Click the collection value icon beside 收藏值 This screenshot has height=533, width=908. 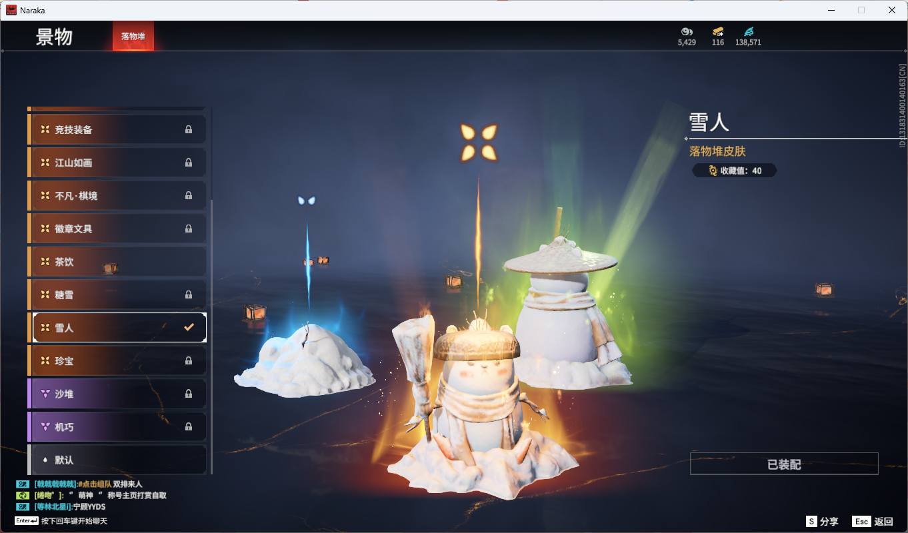pyautogui.click(x=713, y=171)
